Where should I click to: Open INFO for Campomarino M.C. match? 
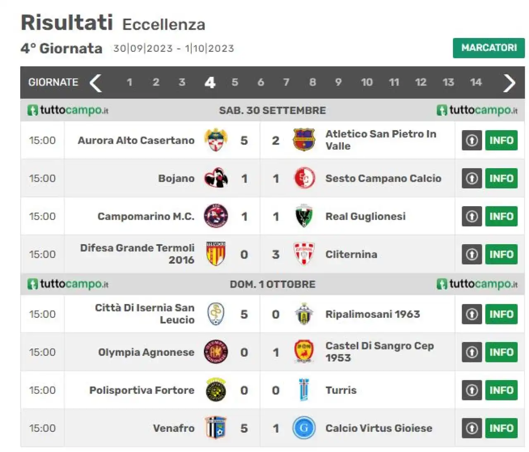(x=501, y=216)
